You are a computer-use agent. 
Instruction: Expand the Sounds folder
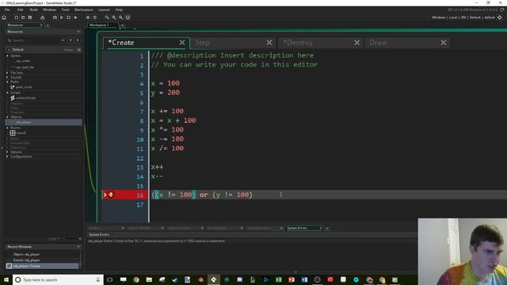[x=7, y=78]
